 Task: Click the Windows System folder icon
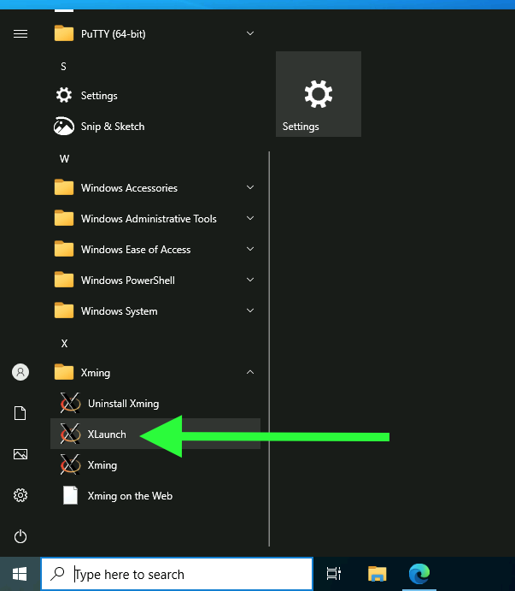(x=63, y=311)
